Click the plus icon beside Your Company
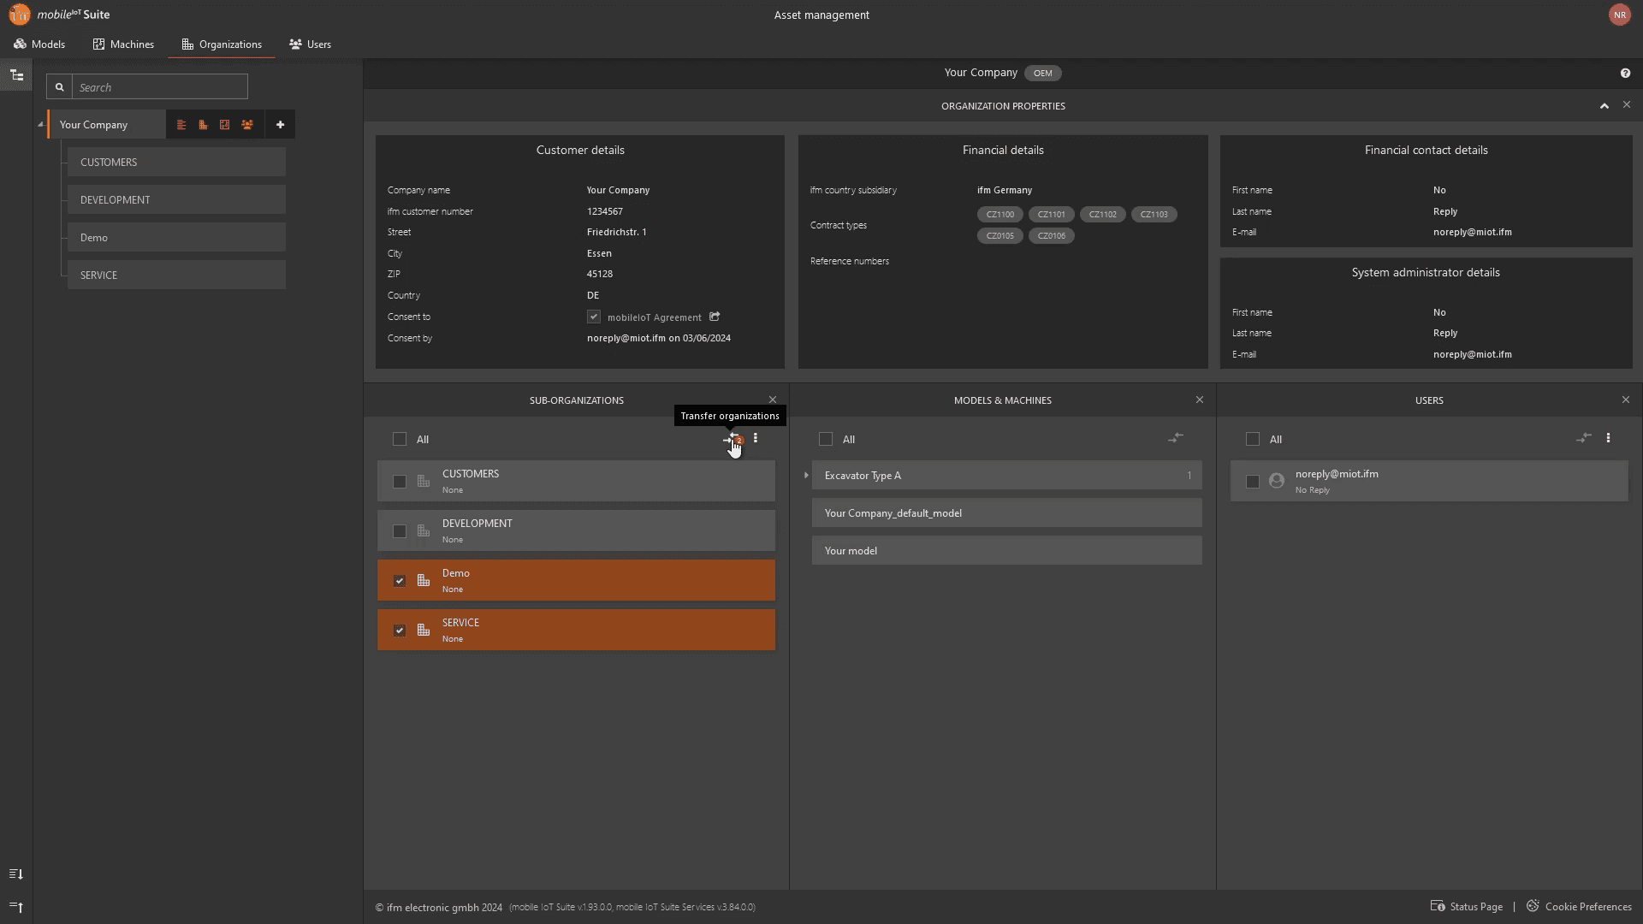Image resolution: width=1643 pixels, height=924 pixels. click(280, 125)
